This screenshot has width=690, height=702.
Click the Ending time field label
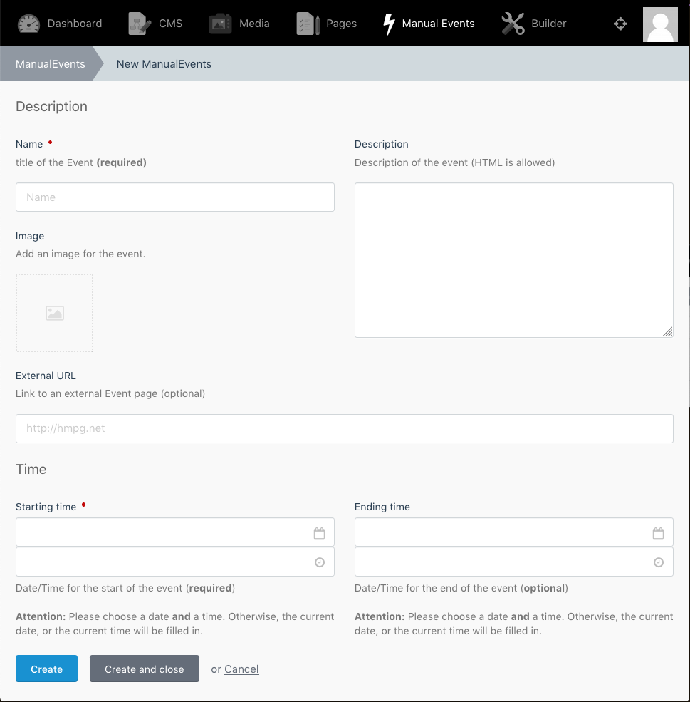382,507
